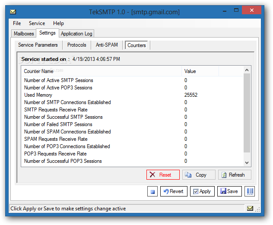The image size is (273, 225).
Task: Switch to the Mailboxes tab
Action: (24, 34)
